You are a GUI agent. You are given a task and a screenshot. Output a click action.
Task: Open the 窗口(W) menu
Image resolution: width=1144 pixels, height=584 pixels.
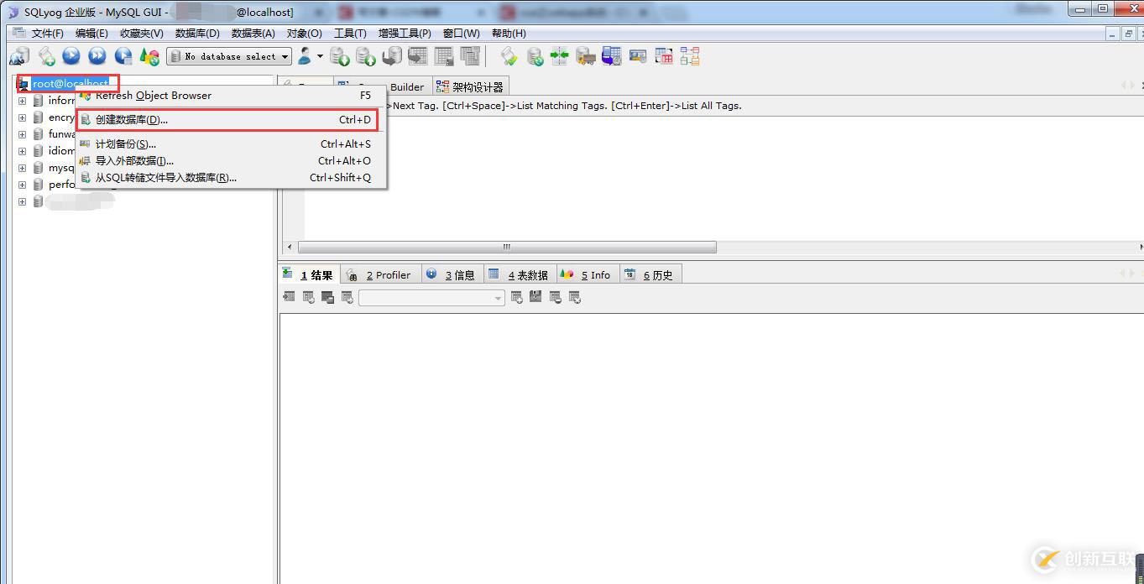pyautogui.click(x=461, y=34)
